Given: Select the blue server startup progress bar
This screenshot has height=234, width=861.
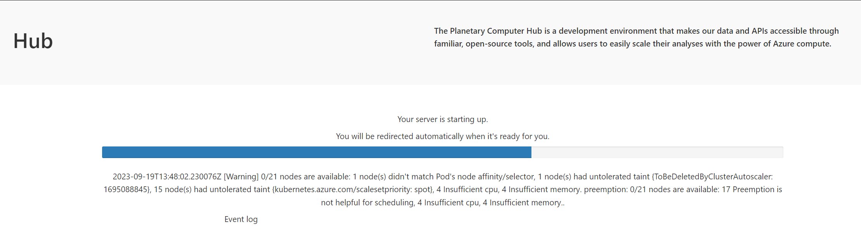Looking at the screenshot, I should 316,152.
